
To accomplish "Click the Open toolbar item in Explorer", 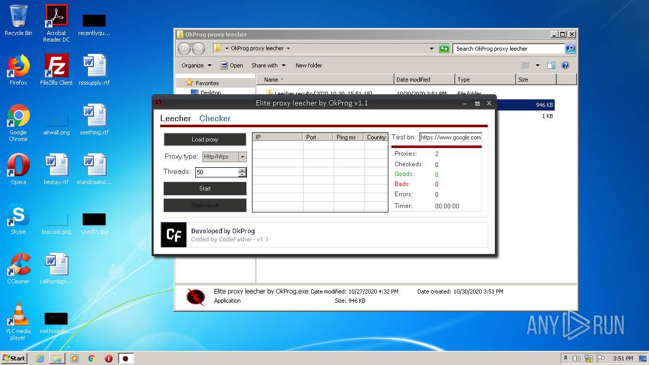I will click(232, 65).
